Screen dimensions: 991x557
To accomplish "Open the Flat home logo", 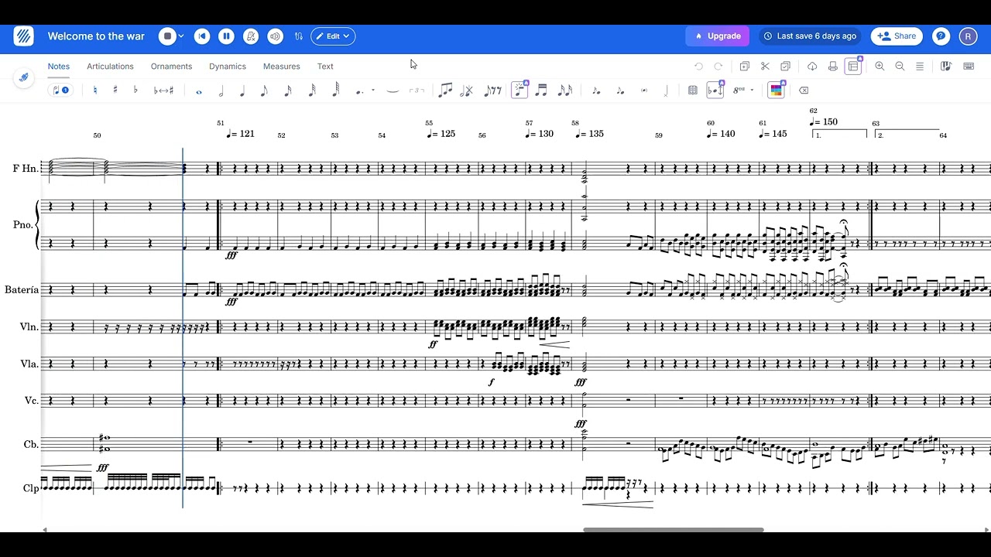I will (23, 36).
